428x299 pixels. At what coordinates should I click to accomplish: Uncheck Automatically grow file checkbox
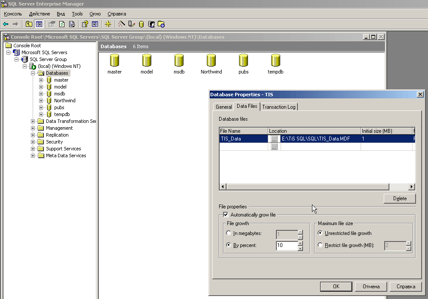click(226, 215)
